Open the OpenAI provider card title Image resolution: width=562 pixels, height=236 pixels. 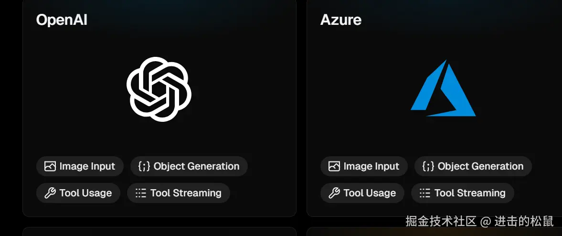[62, 20]
